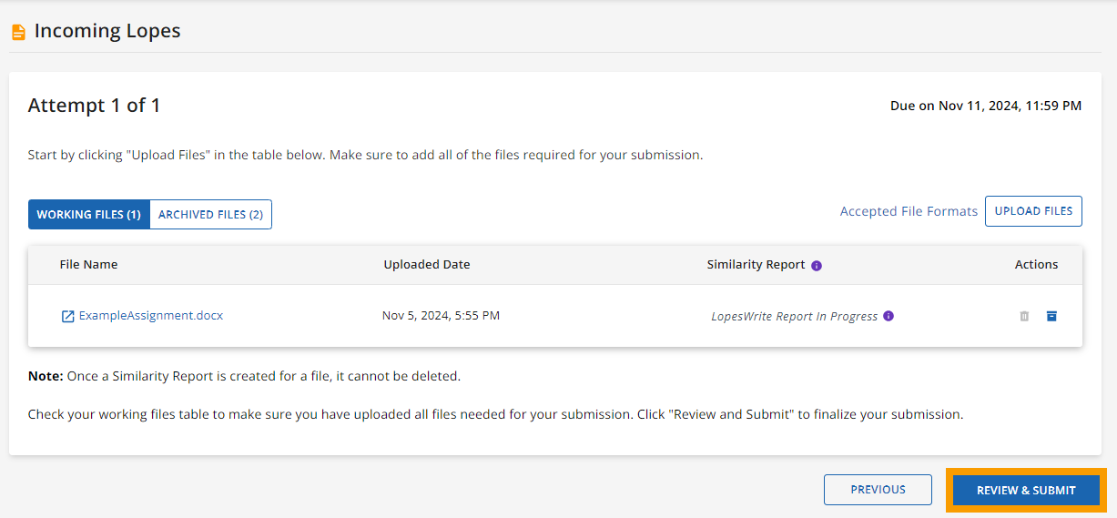Click the Similarity Report column header text

(756, 265)
